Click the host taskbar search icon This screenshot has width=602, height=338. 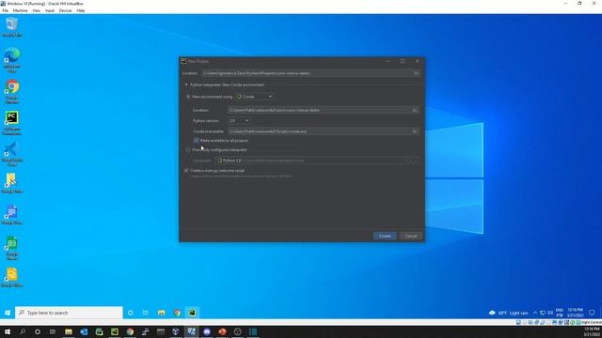click(x=23, y=331)
